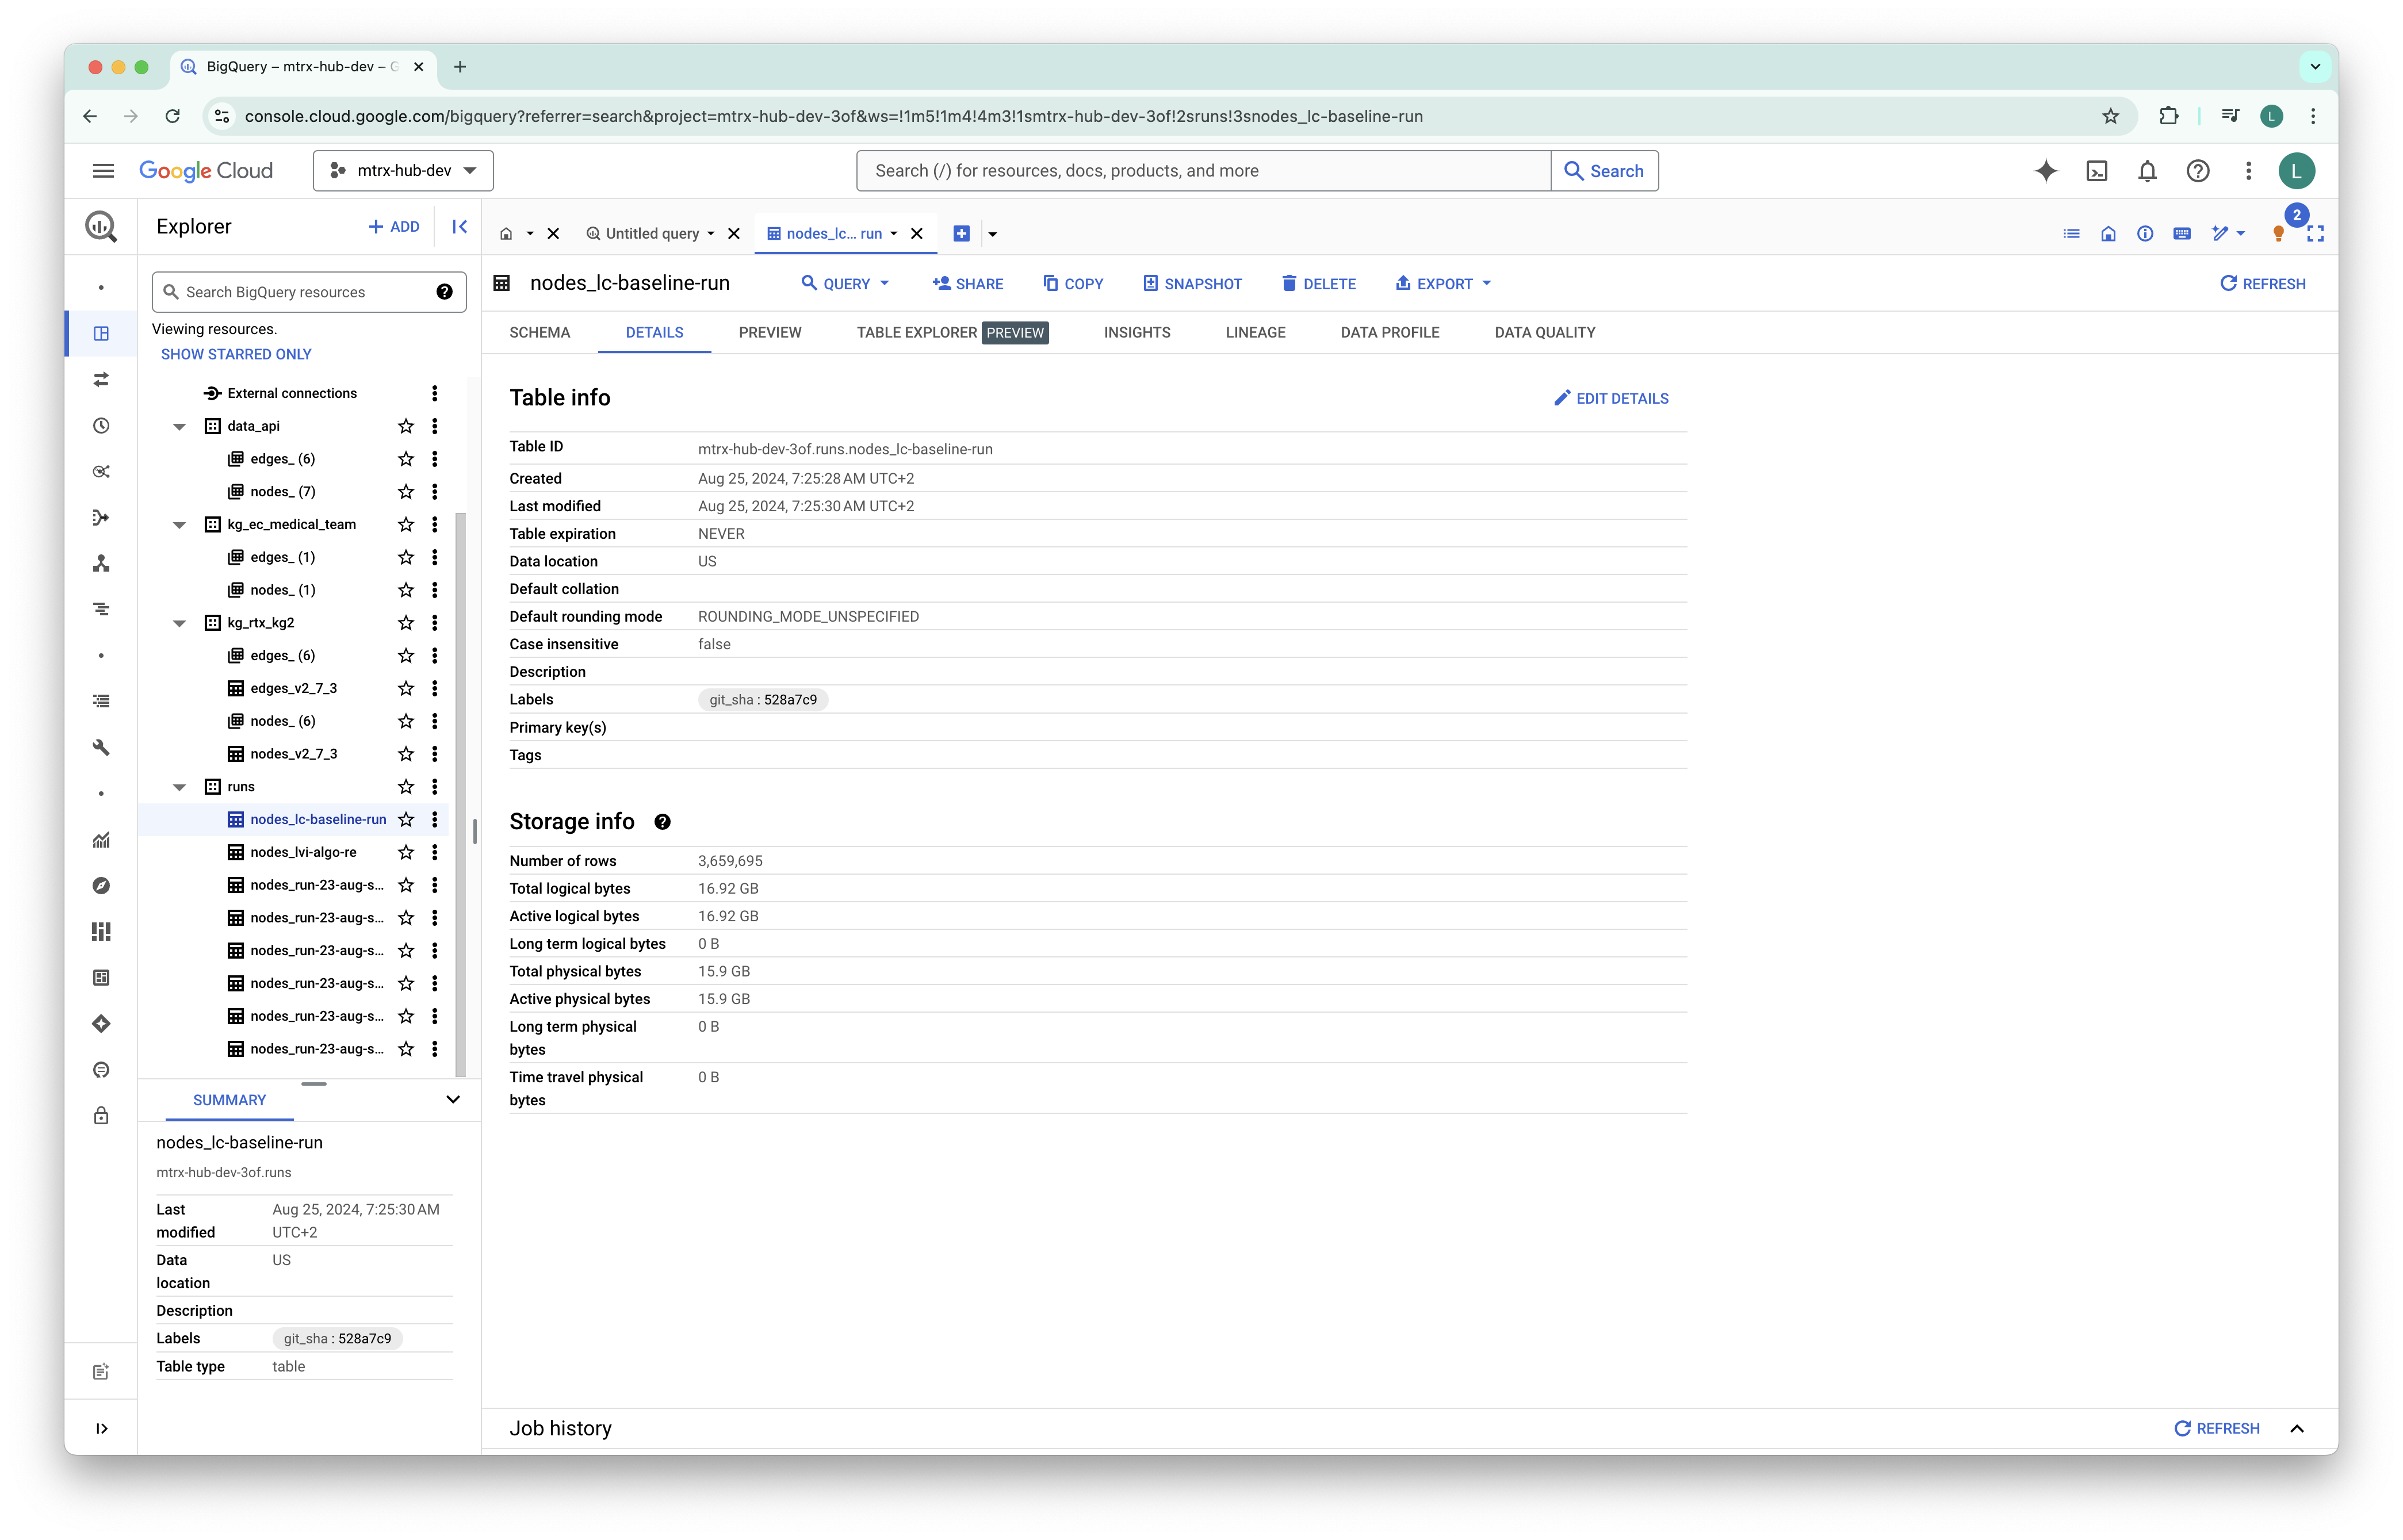The height and width of the screenshot is (1540, 2403).
Task: Open mtrx-hub-dev project selector
Action: click(x=403, y=171)
